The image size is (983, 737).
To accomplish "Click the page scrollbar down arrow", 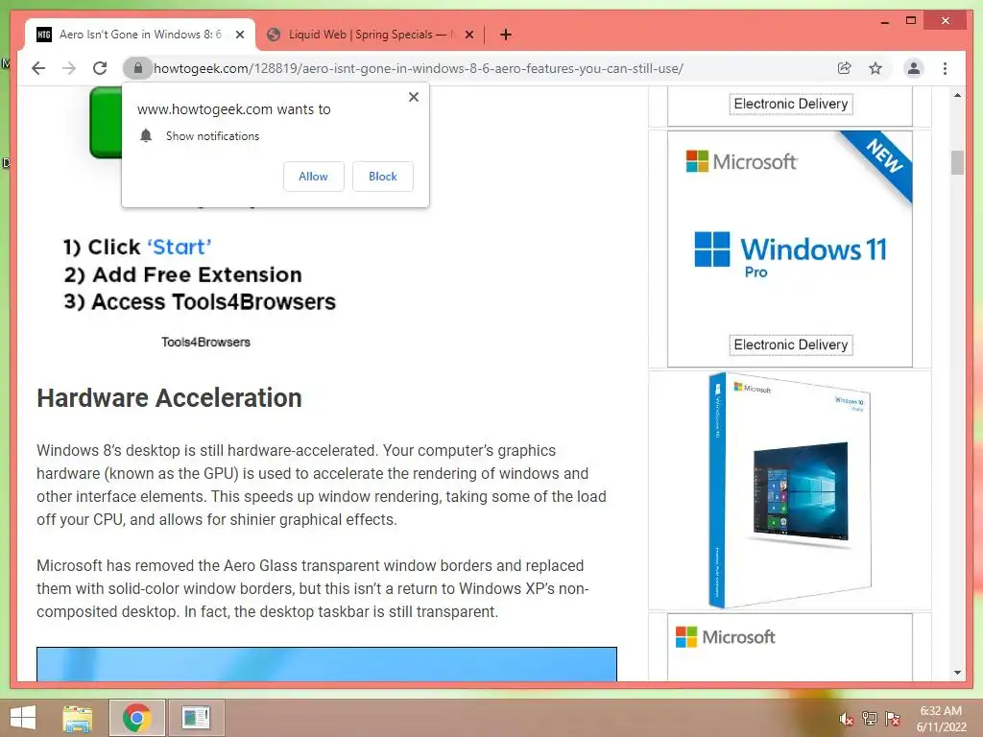I will [957, 673].
